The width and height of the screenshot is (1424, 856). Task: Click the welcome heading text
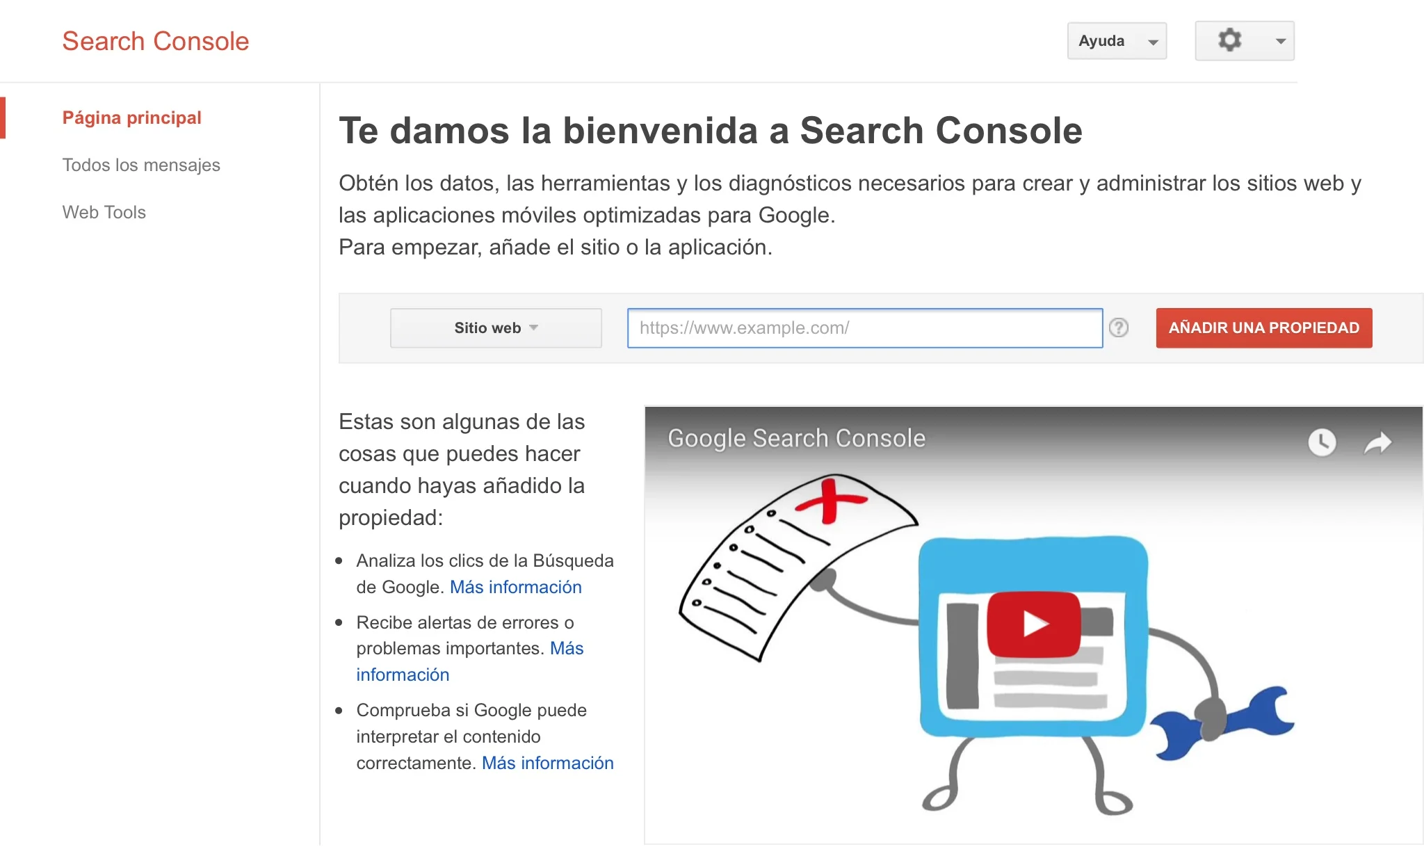coord(711,130)
